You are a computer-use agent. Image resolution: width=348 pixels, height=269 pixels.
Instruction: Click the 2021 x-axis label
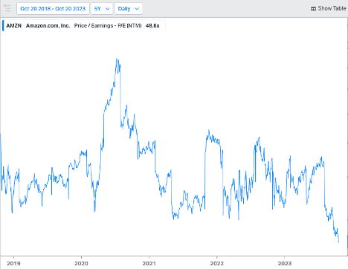pos(149,263)
